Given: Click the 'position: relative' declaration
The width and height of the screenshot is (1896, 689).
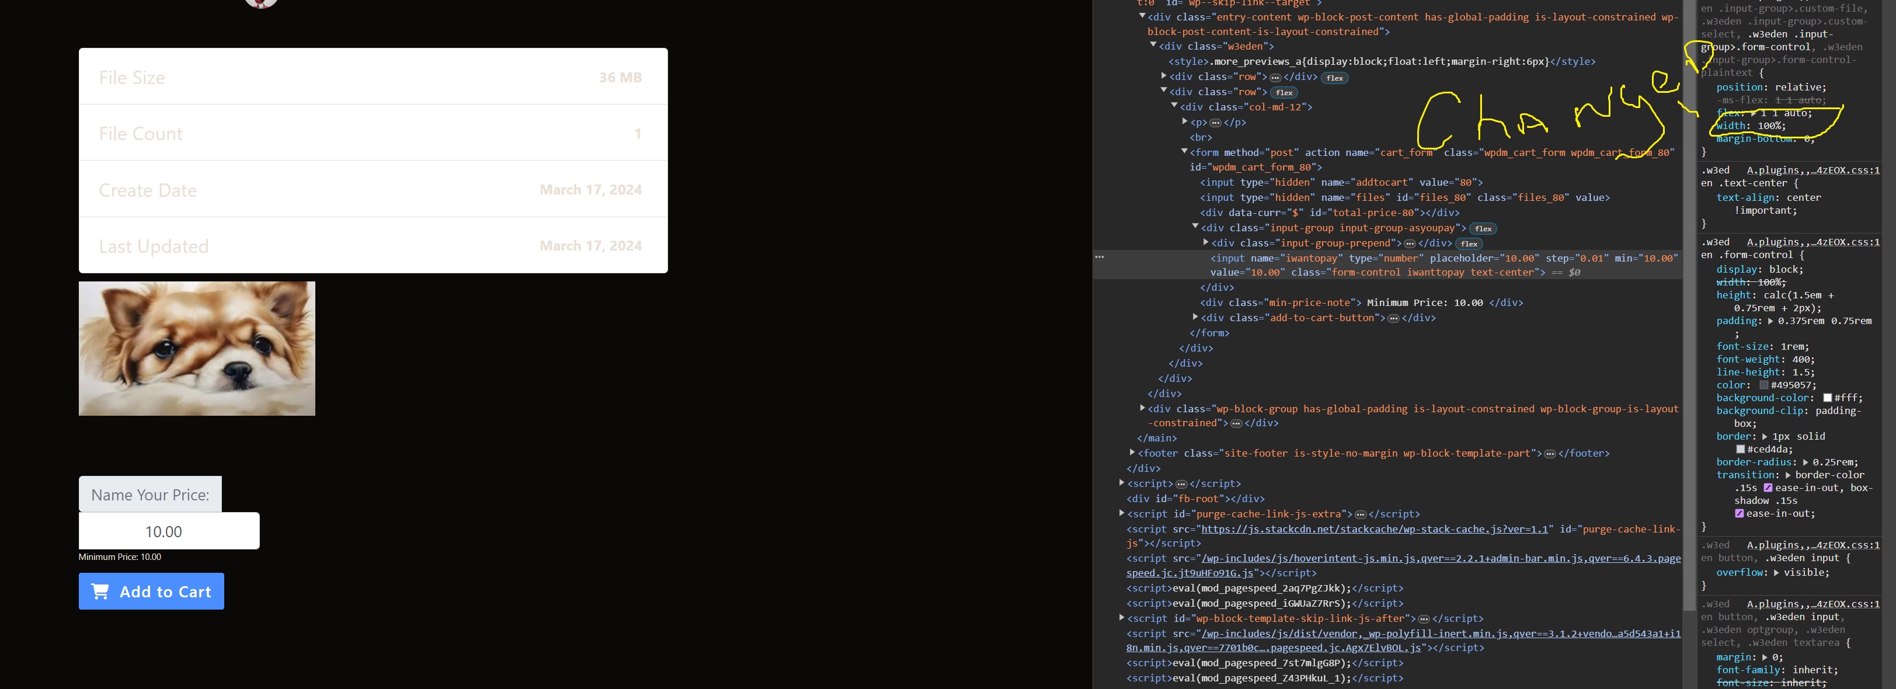Looking at the screenshot, I should tap(1772, 87).
